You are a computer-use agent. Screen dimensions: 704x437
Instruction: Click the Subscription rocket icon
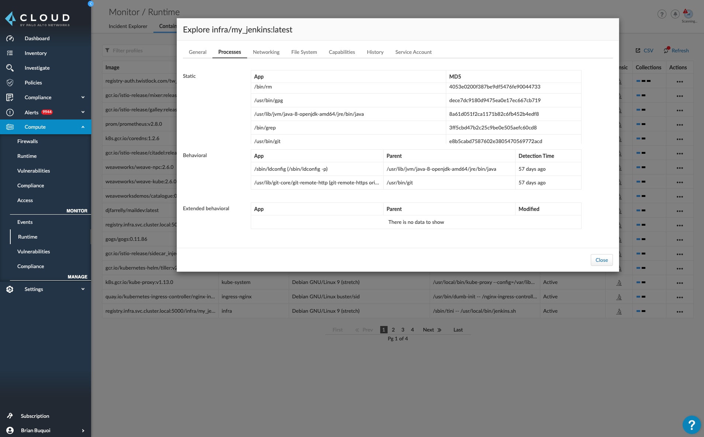click(x=10, y=416)
